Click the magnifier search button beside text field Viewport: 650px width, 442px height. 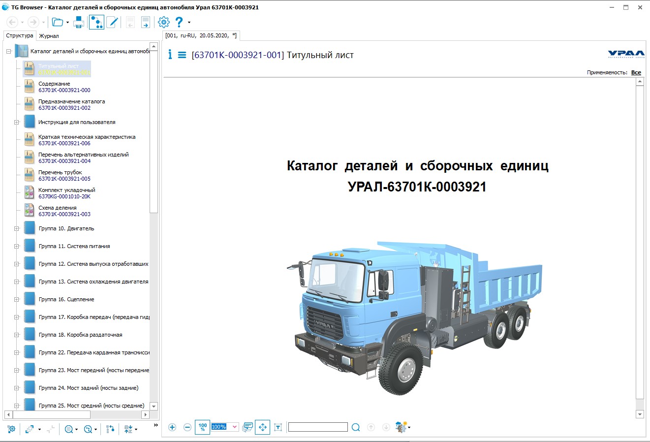click(356, 427)
